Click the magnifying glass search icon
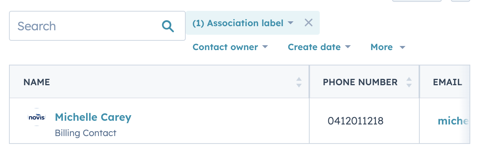 168,26
